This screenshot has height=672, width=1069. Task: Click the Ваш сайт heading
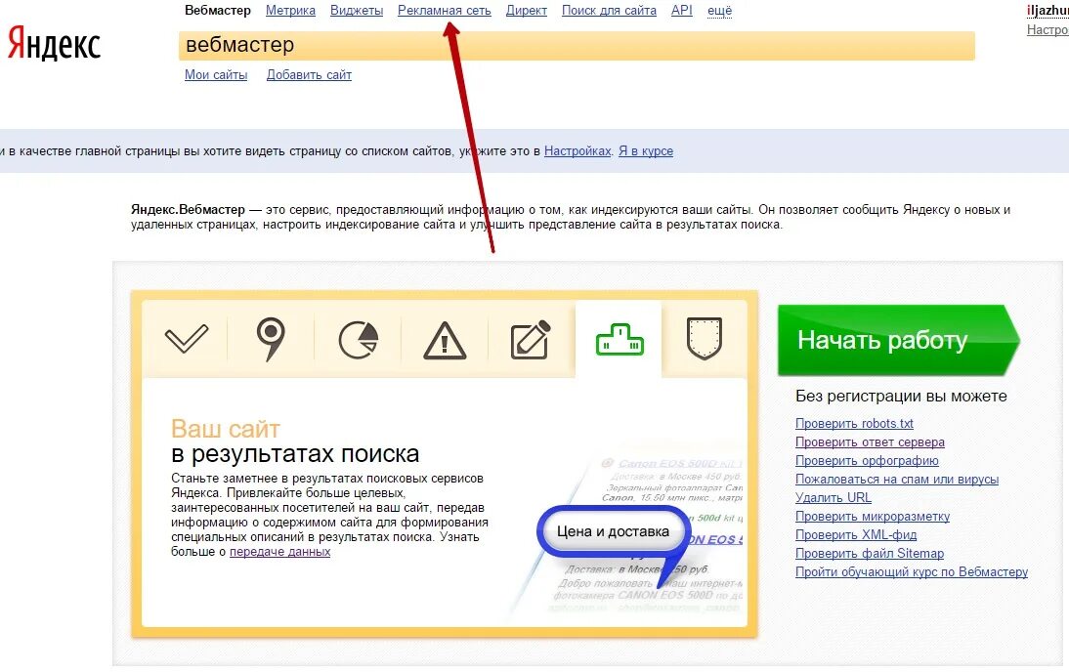tap(226, 429)
